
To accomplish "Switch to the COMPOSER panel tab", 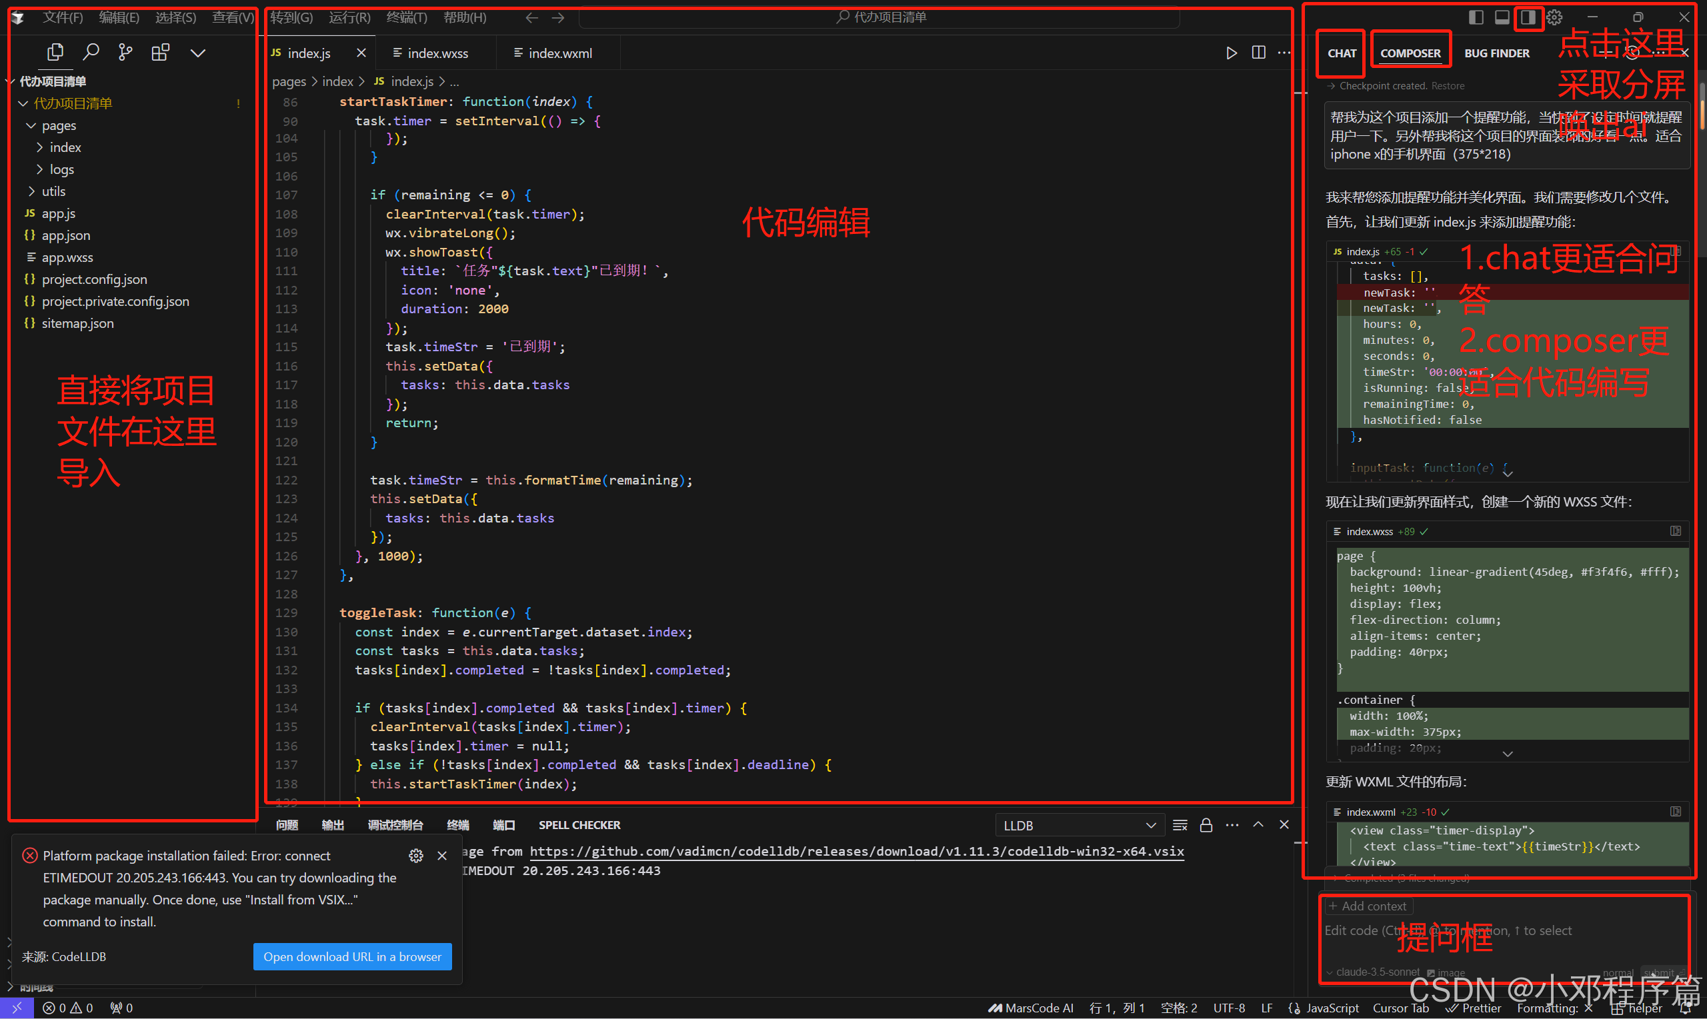I will [1410, 53].
